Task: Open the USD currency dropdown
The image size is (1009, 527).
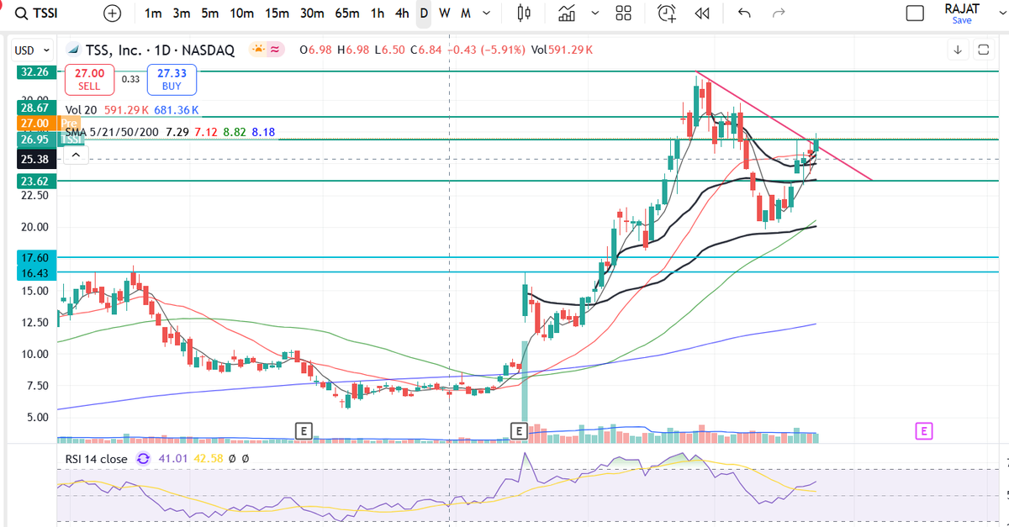Action: coord(33,50)
